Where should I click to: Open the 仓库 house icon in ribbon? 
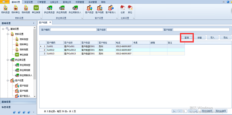[123, 9]
